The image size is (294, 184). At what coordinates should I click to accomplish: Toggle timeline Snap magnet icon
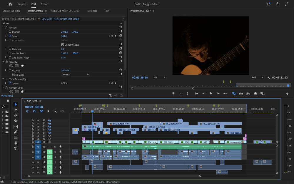tap(34, 111)
